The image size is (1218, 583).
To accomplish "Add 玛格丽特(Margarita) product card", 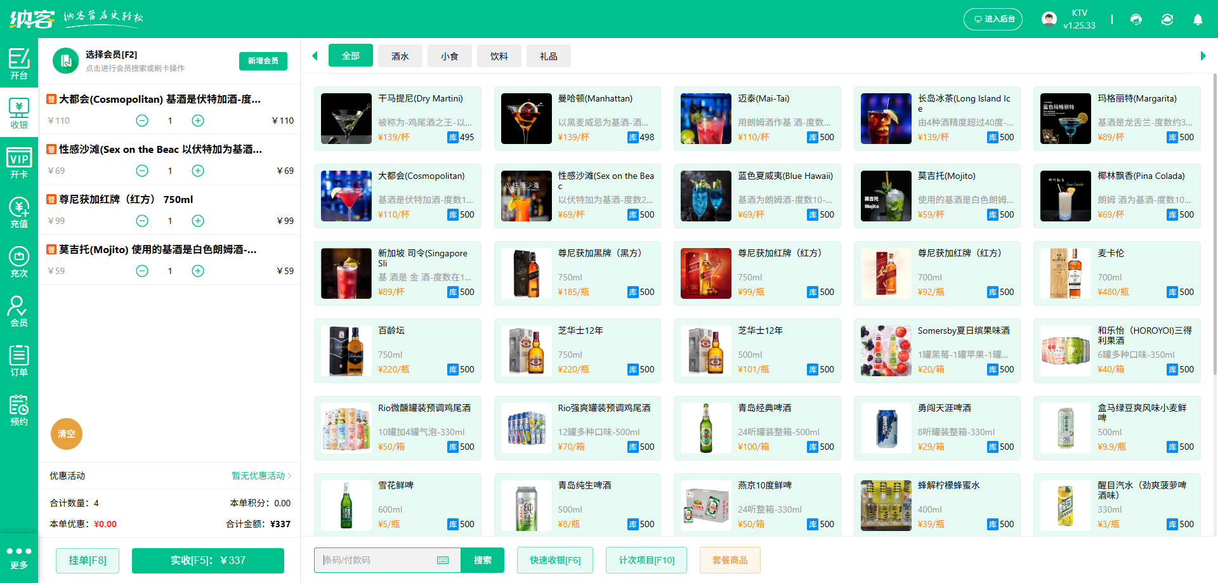I will pos(1117,119).
